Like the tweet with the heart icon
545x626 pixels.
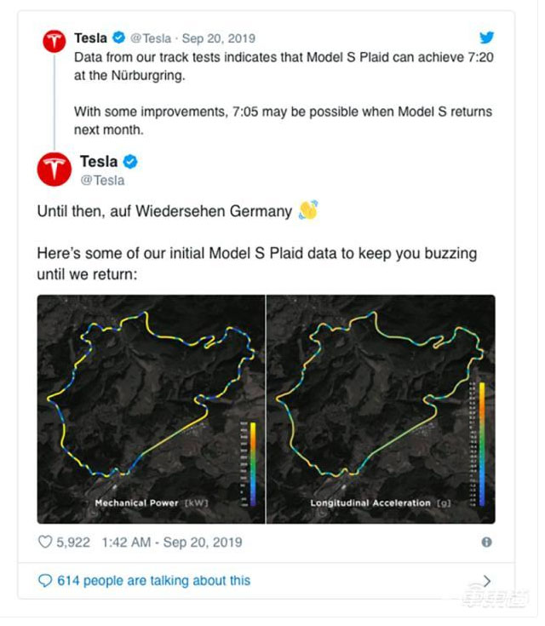point(46,542)
